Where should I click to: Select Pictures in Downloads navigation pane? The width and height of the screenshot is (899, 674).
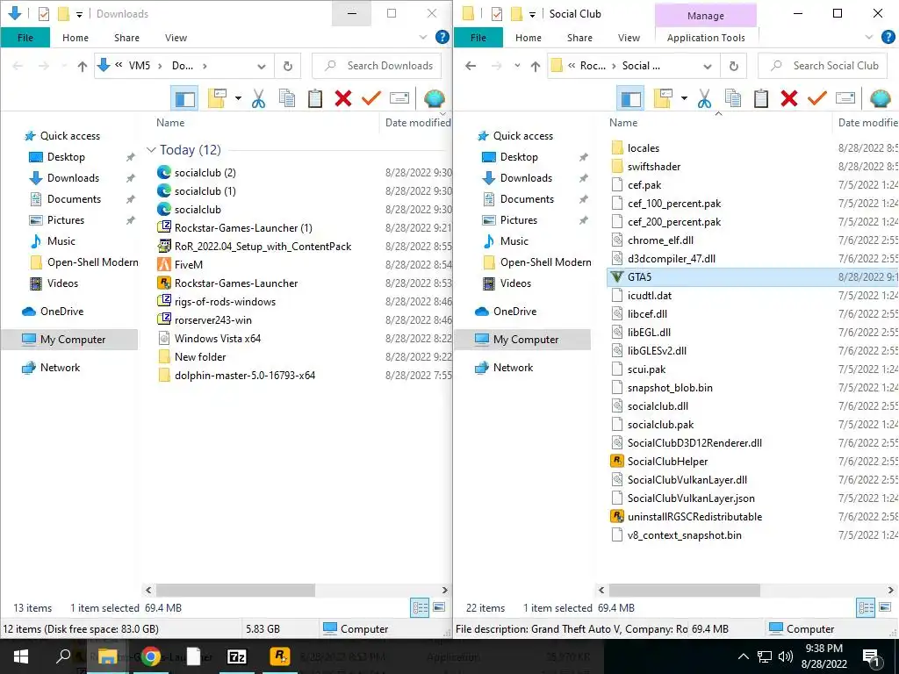point(65,220)
